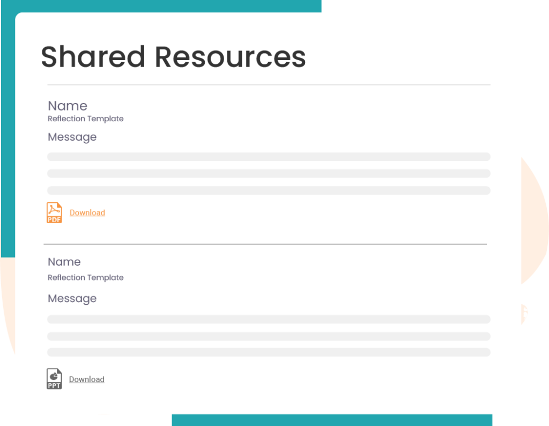549x426 pixels.
Task: Click the PDF icon beside the first Download link
Action: pyautogui.click(x=54, y=212)
